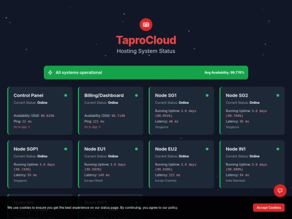Image resolution: width=292 pixels, height=219 pixels.
Task: Select the Node SGP1 card title
Action: [x=26, y=149]
